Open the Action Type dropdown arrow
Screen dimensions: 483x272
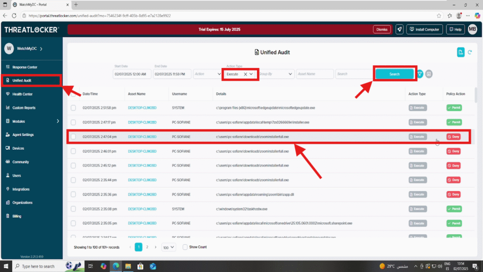tap(251, 74)
